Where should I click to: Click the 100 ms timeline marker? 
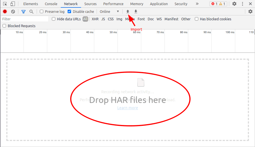(230, 32)
